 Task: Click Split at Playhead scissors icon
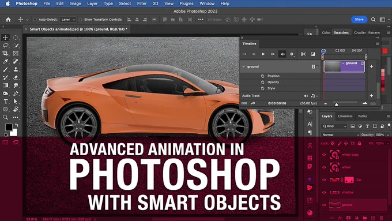[303, 54]
